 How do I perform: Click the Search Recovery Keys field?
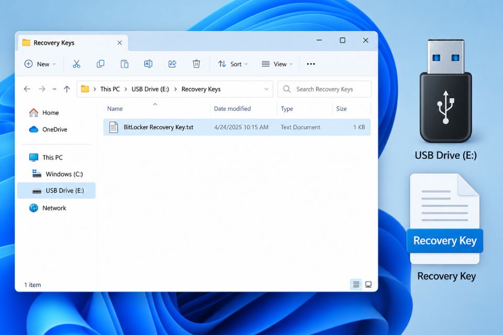[325, 89]
